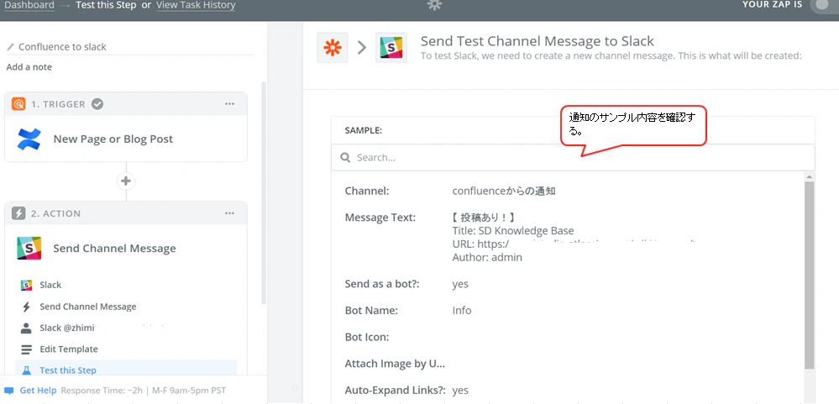This screenshot has width=839, height=404.
Task: Click the sample panel scrollbar thumb
Action: pos(809,275)
